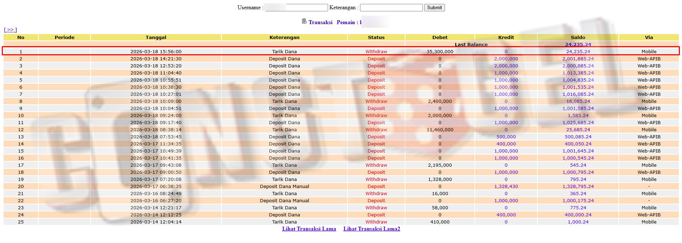The image size is (682, 243).
Task: Select the Mobile via cell in row 25
Action: click(649, 222)
